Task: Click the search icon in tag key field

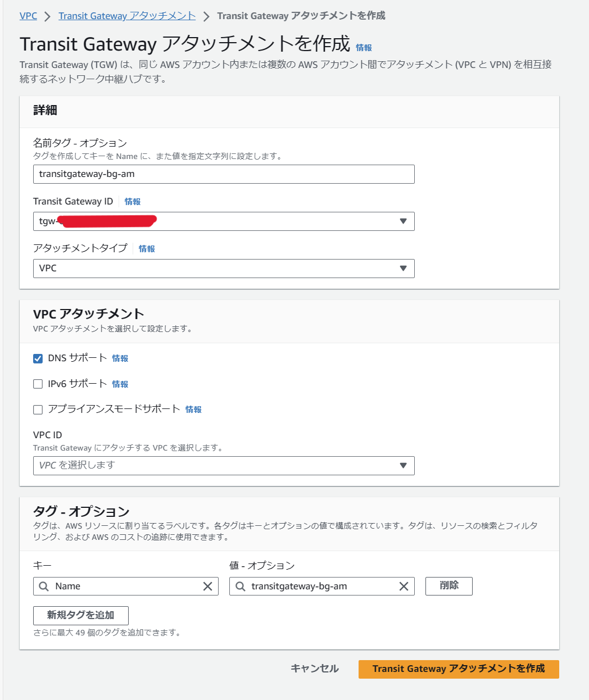Action: coord(44,587)
